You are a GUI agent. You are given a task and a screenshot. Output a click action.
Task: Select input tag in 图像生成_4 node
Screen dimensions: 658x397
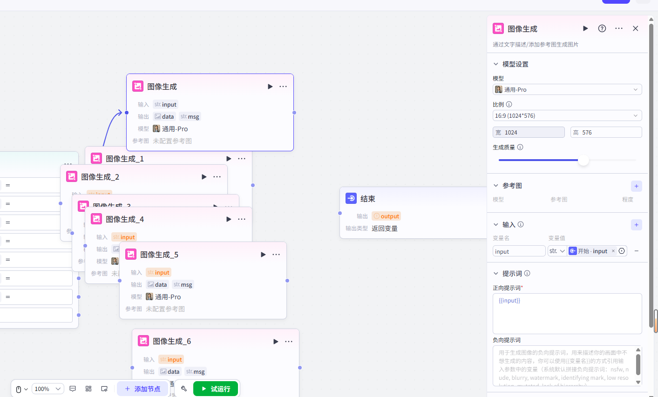tap(124, 237)
